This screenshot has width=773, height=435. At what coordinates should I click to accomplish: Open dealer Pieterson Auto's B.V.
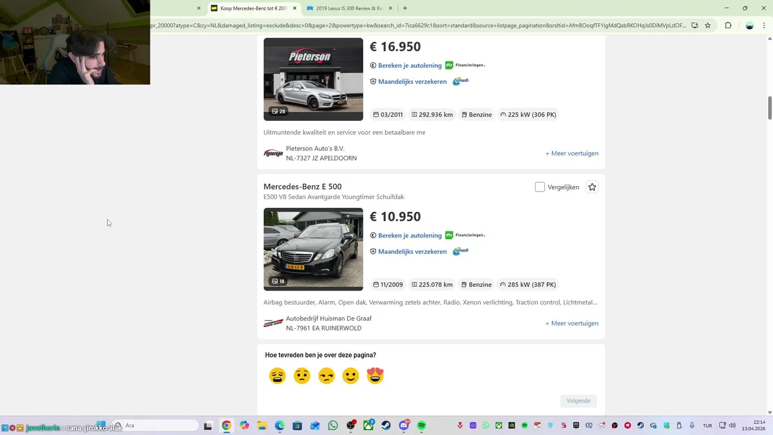pyautogui.click(x=315, y=149)
